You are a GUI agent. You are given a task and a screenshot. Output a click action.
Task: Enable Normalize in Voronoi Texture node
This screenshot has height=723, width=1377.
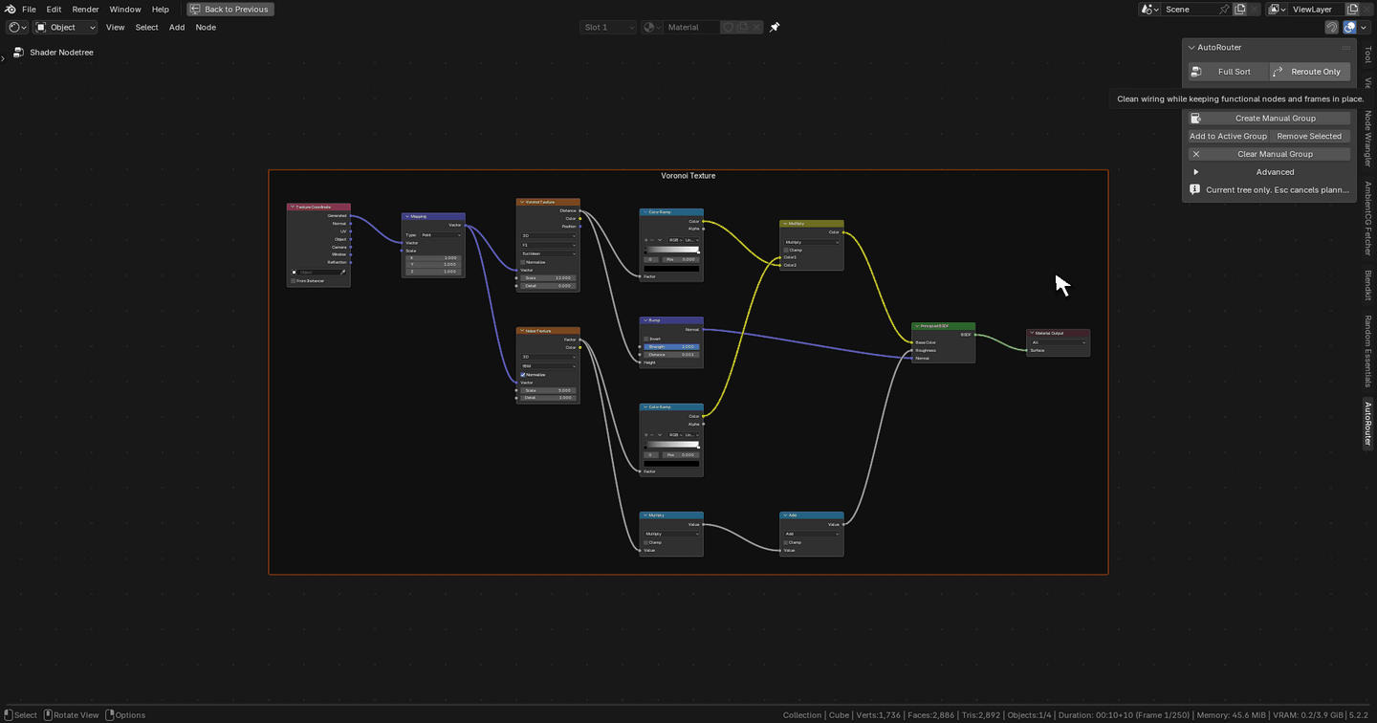(523, 262)
